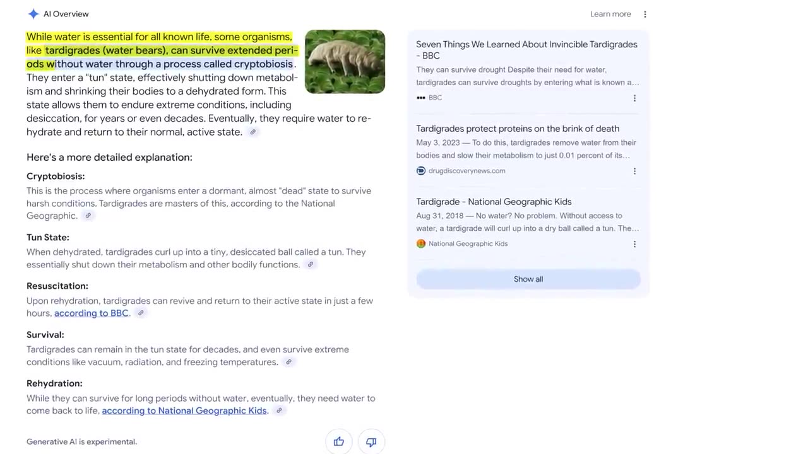The width and height of the screenshot is (808, 454).
Task: Click source link icon after Rehydration section
Action: (279, 410)
